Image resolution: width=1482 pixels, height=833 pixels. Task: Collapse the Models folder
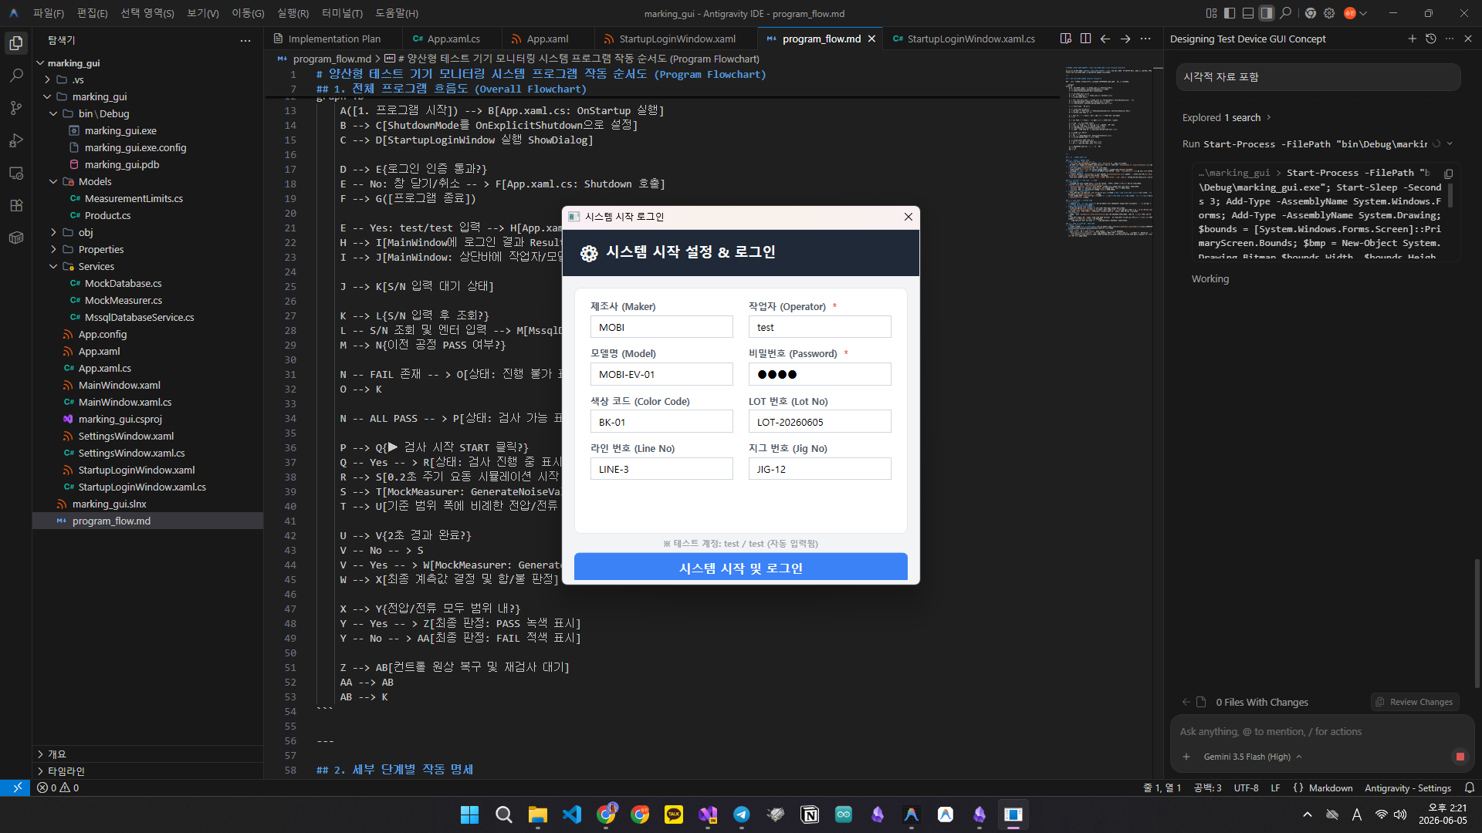point(53,182)
